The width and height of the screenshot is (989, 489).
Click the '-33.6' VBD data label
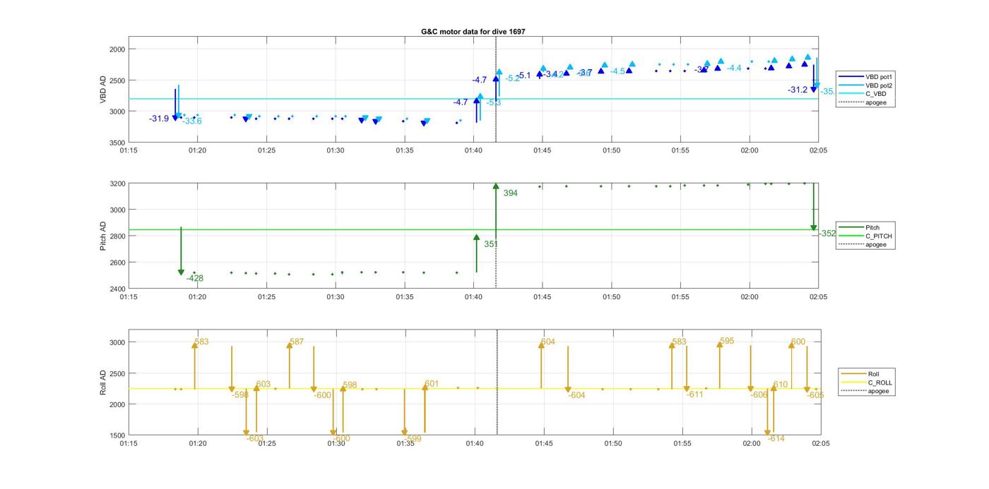pyautogui.click(x=191, y=121)
